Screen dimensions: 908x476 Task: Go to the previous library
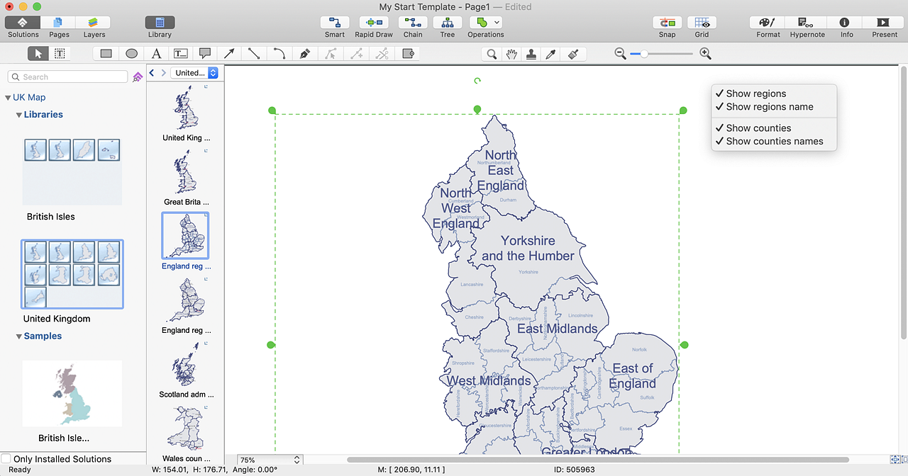[x=152, y=72]
